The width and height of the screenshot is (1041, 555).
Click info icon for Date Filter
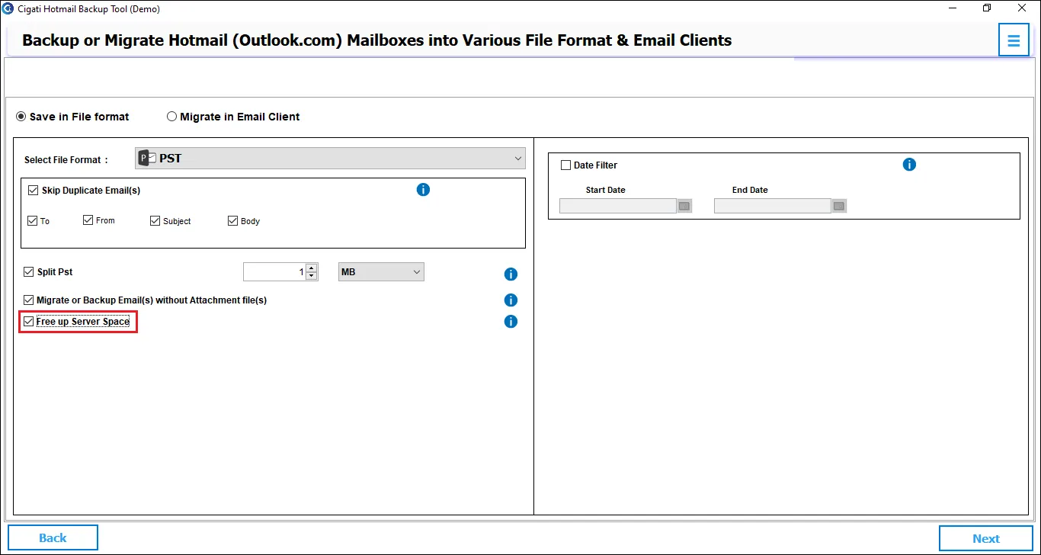coord(909,165)
